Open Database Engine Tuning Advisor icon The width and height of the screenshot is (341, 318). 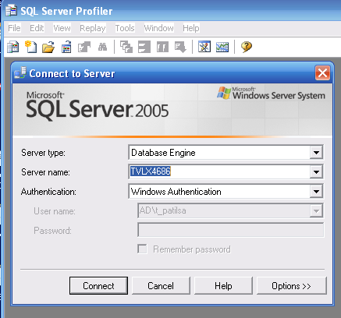point(204,47)
